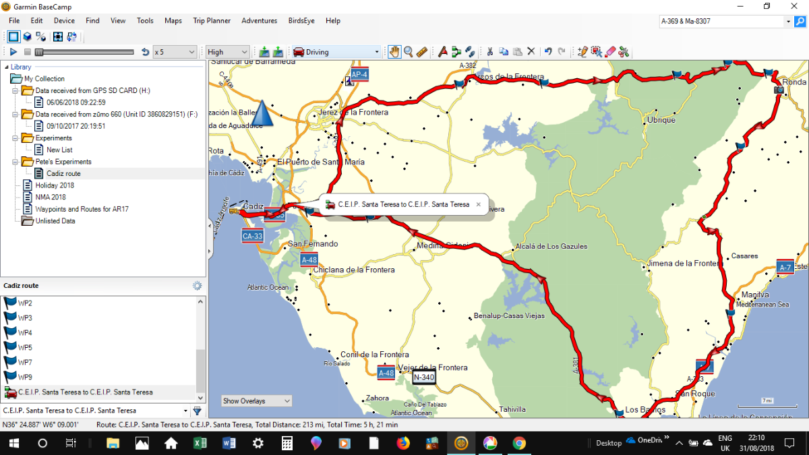The image size is (809, 455).
Task: Click the Redo arrow icon
Action: click(562, 52)
